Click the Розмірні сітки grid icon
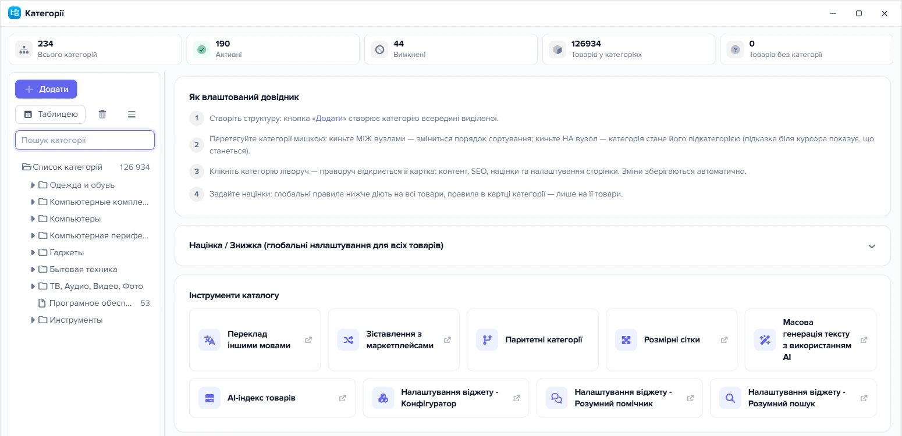The width and height of the screenshot is (902, 436). [626, 340]
